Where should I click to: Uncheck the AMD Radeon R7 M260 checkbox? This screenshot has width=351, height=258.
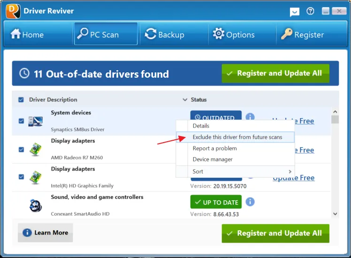click(x=21, y=149)
